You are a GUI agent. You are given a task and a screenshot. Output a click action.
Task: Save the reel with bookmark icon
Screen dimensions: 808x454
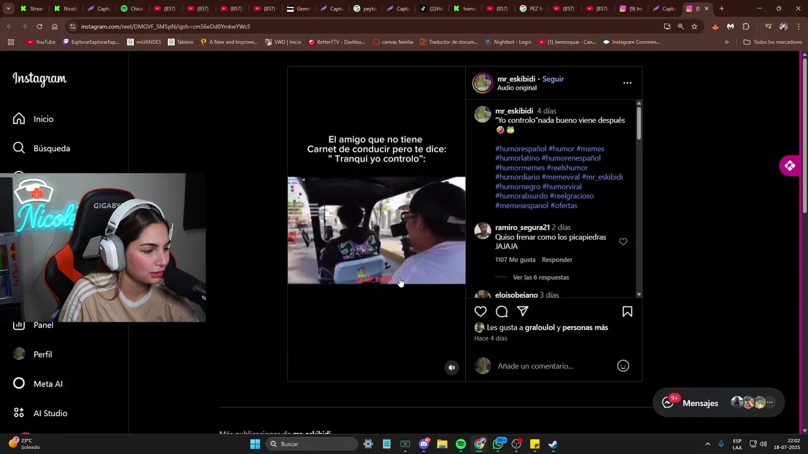627,311
